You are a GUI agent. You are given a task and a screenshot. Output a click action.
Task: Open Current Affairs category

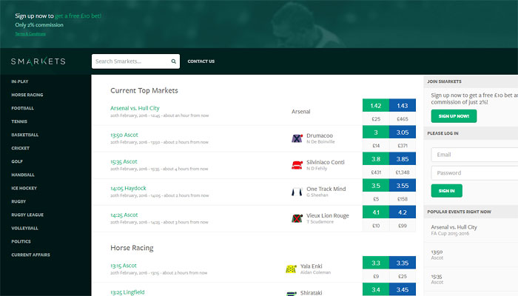click(31, 255)
